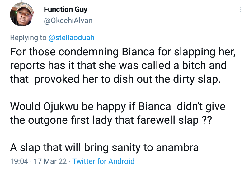Open the Twitter for Android source link

[x=103, y=161]
